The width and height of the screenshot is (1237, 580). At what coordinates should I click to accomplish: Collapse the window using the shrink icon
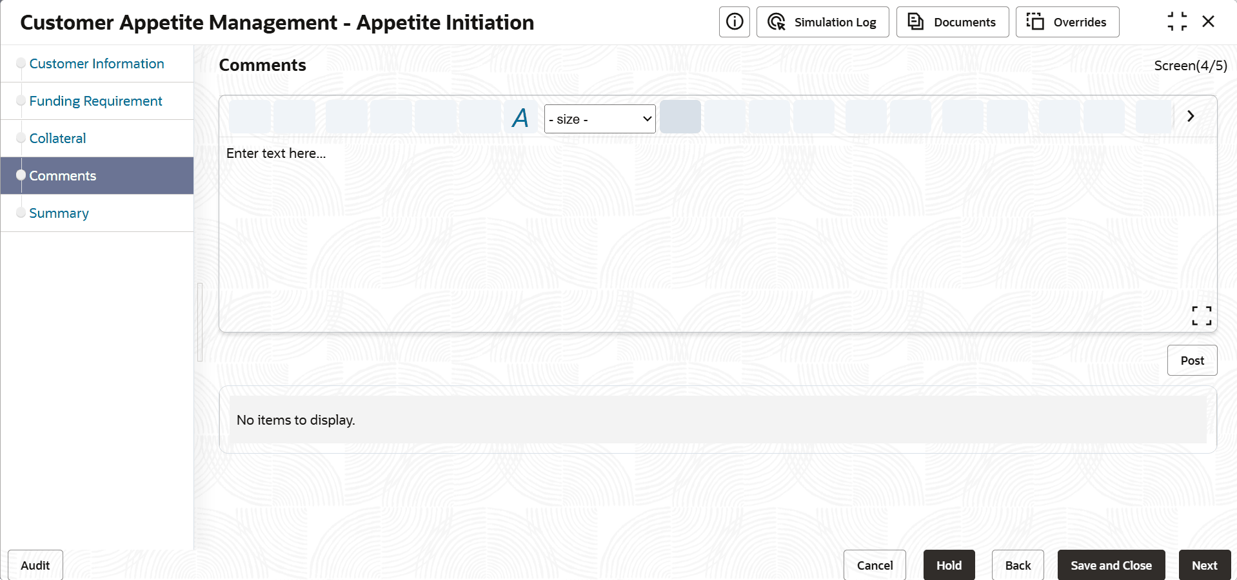1176,22
